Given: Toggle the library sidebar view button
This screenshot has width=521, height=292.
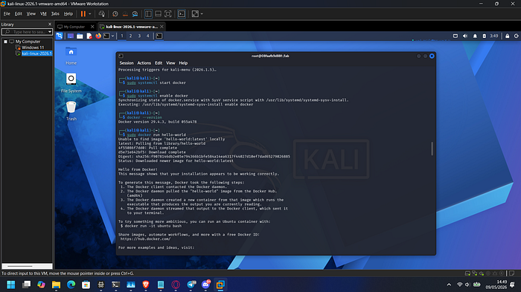Looking at the screenshot, I should [148, 14].
